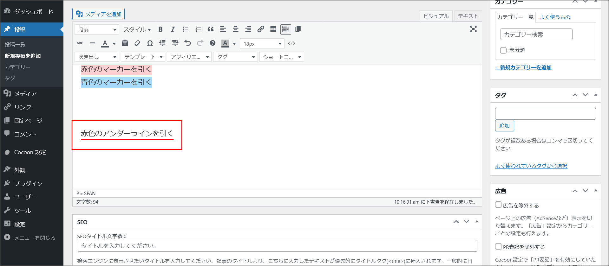Redo the last edit

[x=200, y=43]
